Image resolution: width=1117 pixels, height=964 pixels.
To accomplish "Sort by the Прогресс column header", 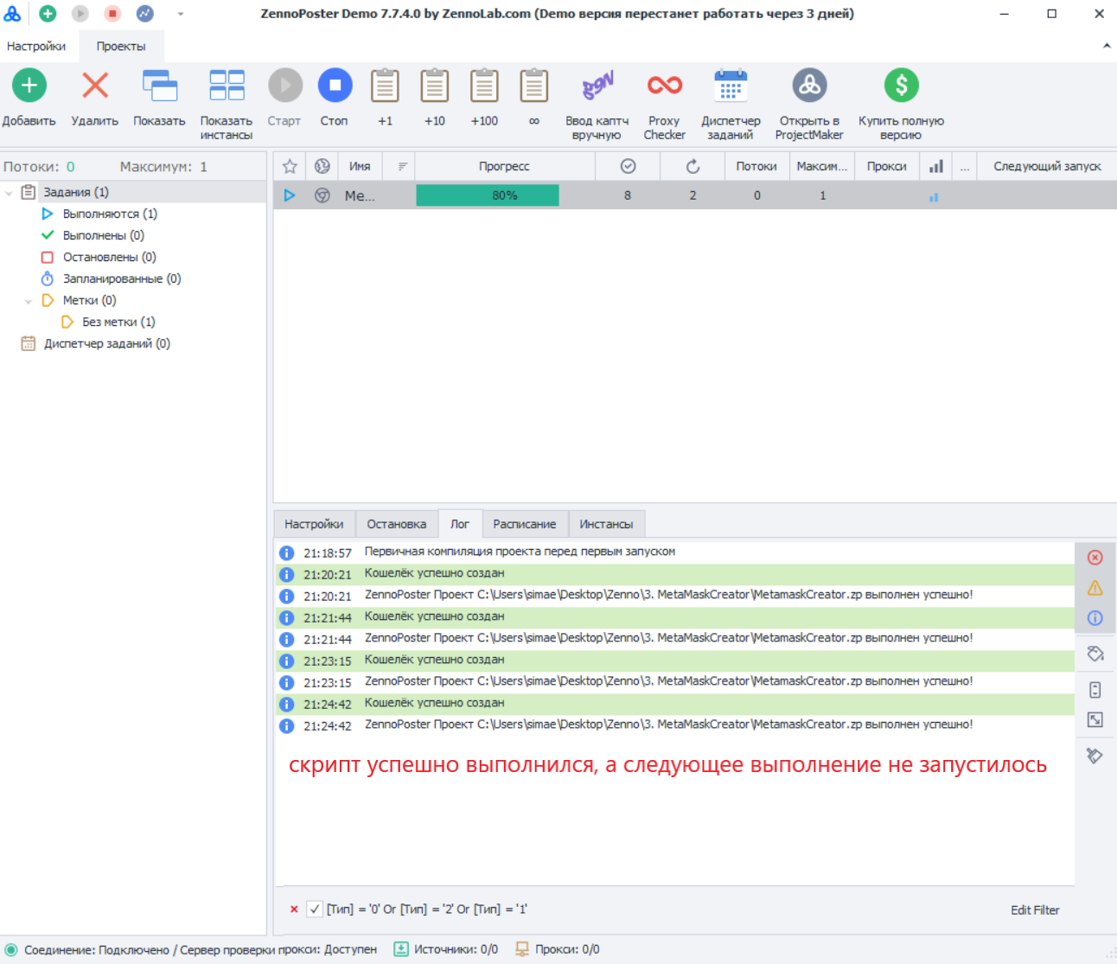I will 504,166.
